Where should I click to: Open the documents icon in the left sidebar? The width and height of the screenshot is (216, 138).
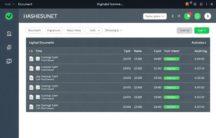click(9, 34)
